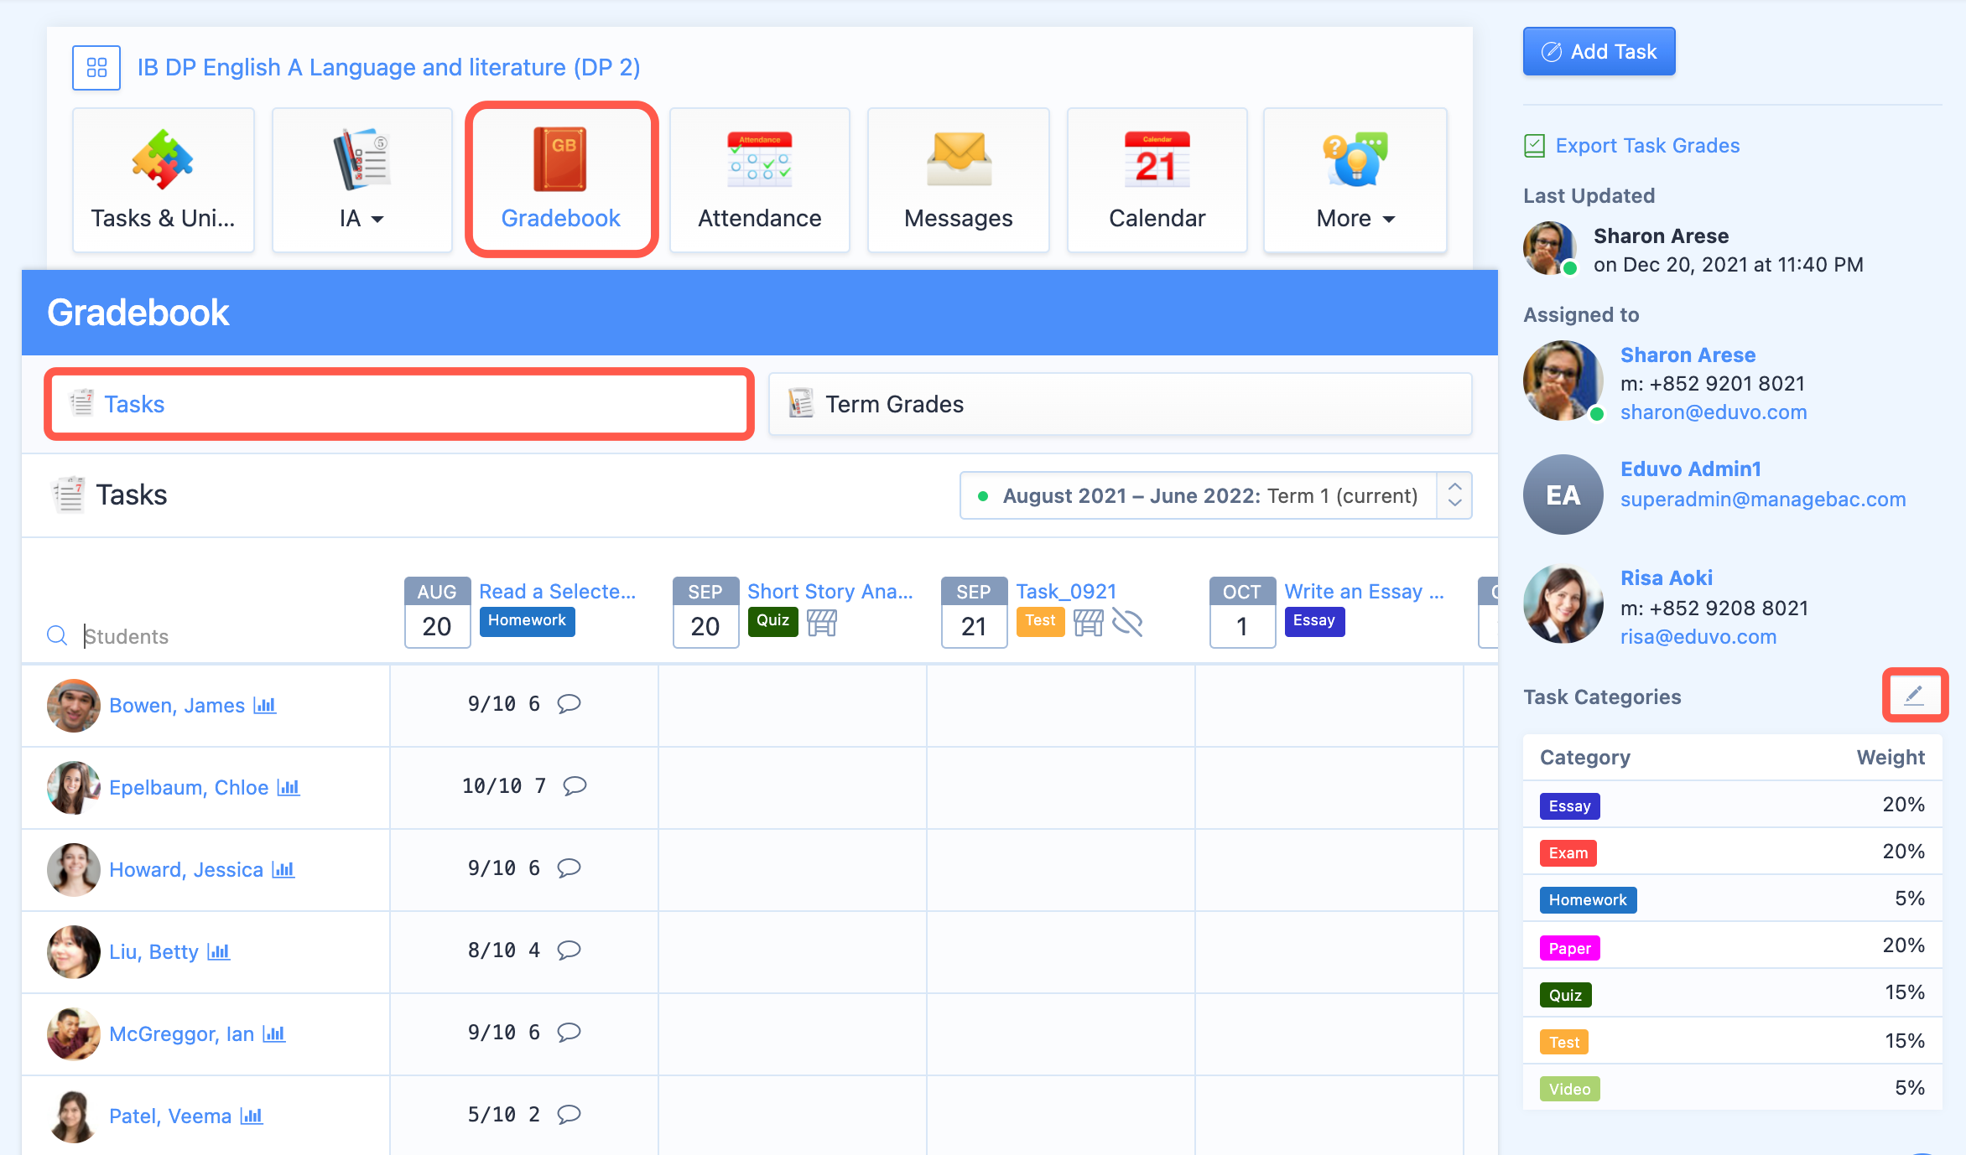1966x1155 pixels.
Task: Click Epelbaum, Chloe 10/10 grade cell
Action: click(x=524, y=787)
